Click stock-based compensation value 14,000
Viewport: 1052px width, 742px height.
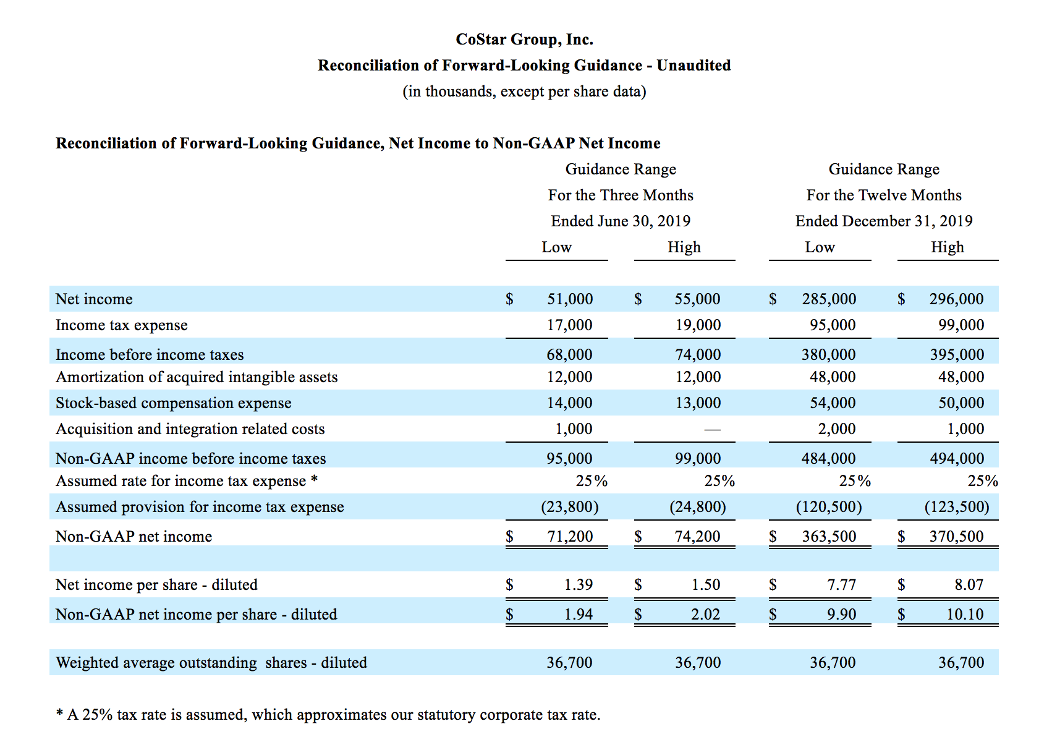(x=570, y=403)
